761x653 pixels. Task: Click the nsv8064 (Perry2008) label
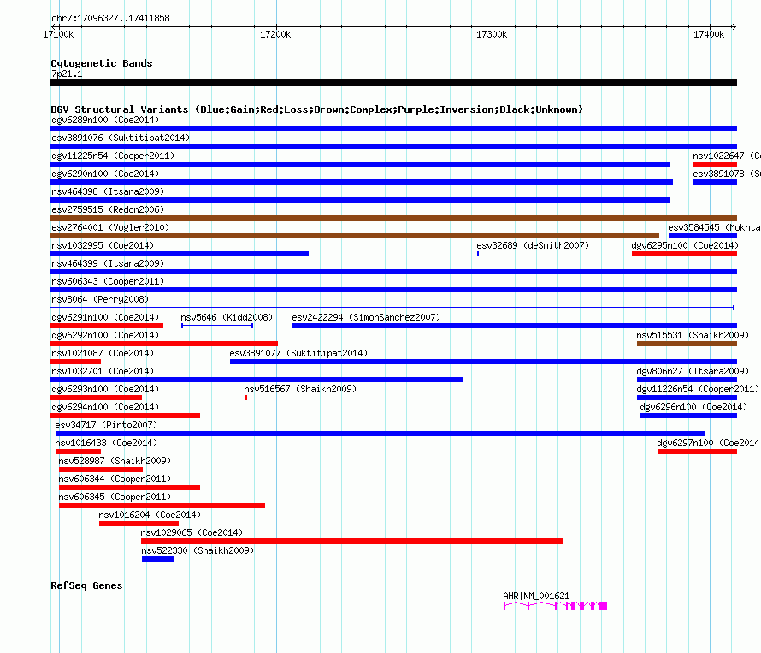tap(100, 299)
